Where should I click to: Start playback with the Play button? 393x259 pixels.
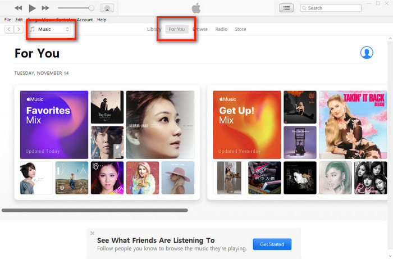[32, 8]
